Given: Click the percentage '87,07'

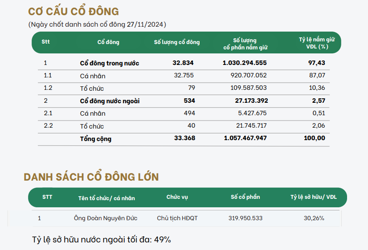Looking at the screenshot, I should point(317,75).
